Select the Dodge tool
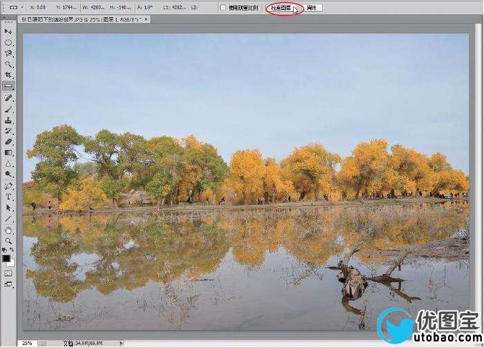The height and width of the screenshot is (347, 484). (8, 175)
